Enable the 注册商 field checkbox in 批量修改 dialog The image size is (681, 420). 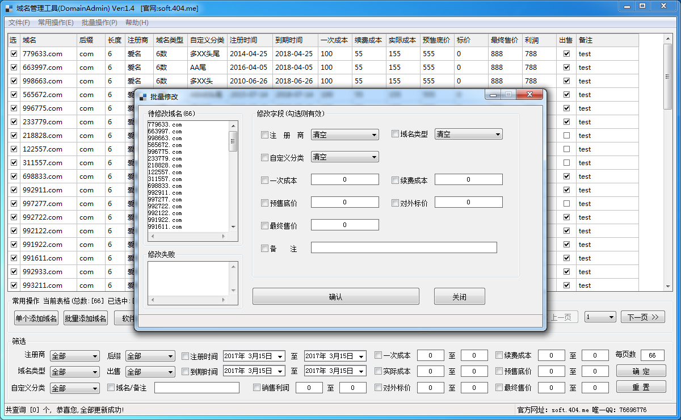coord(264,135)
